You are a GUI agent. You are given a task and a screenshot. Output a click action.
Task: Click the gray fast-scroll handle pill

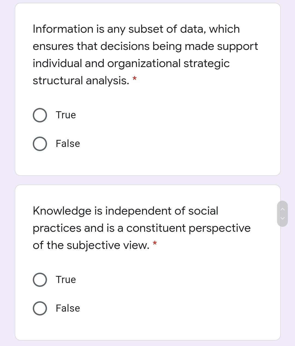click(283, 214)
